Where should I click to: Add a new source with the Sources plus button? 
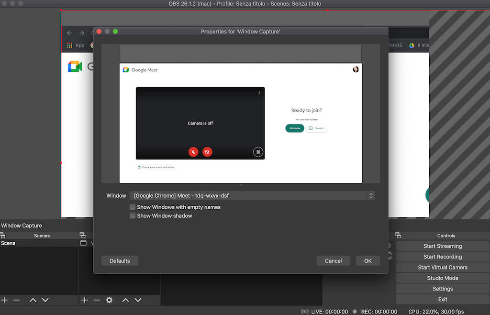coord(84,300)
